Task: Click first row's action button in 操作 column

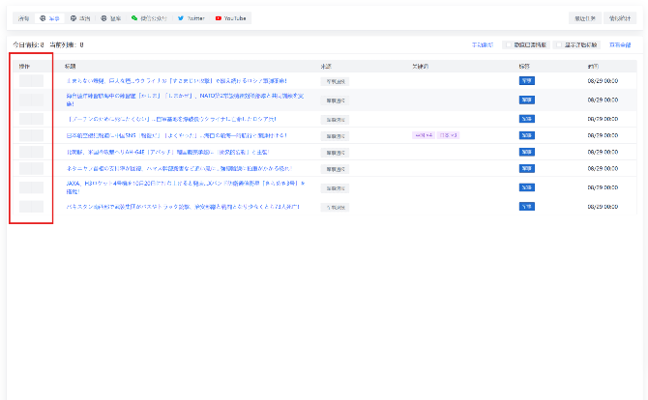Action: [x=31, y=80]
